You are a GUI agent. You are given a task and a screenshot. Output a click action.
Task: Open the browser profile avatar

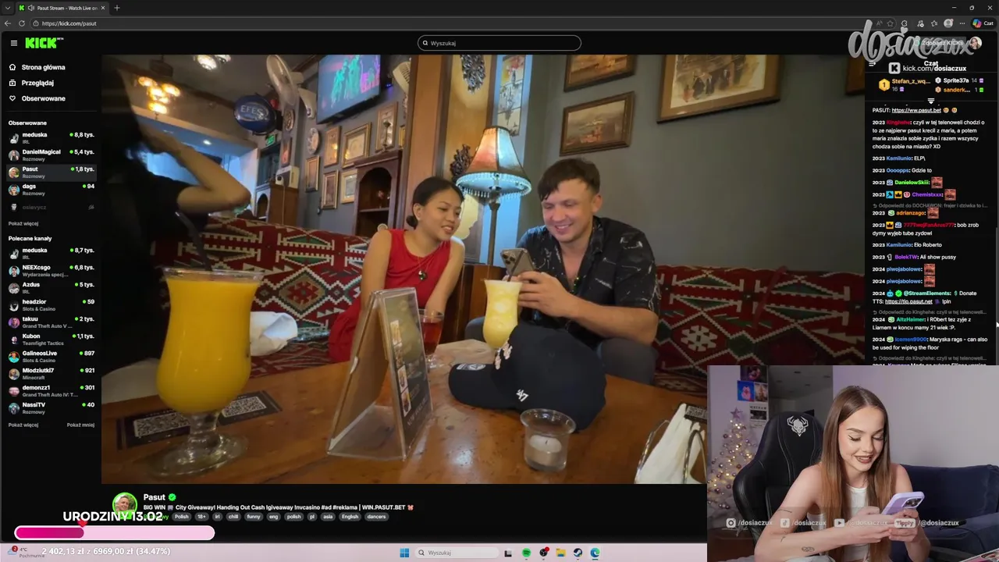pyautogui.click(x=948, y=23)
